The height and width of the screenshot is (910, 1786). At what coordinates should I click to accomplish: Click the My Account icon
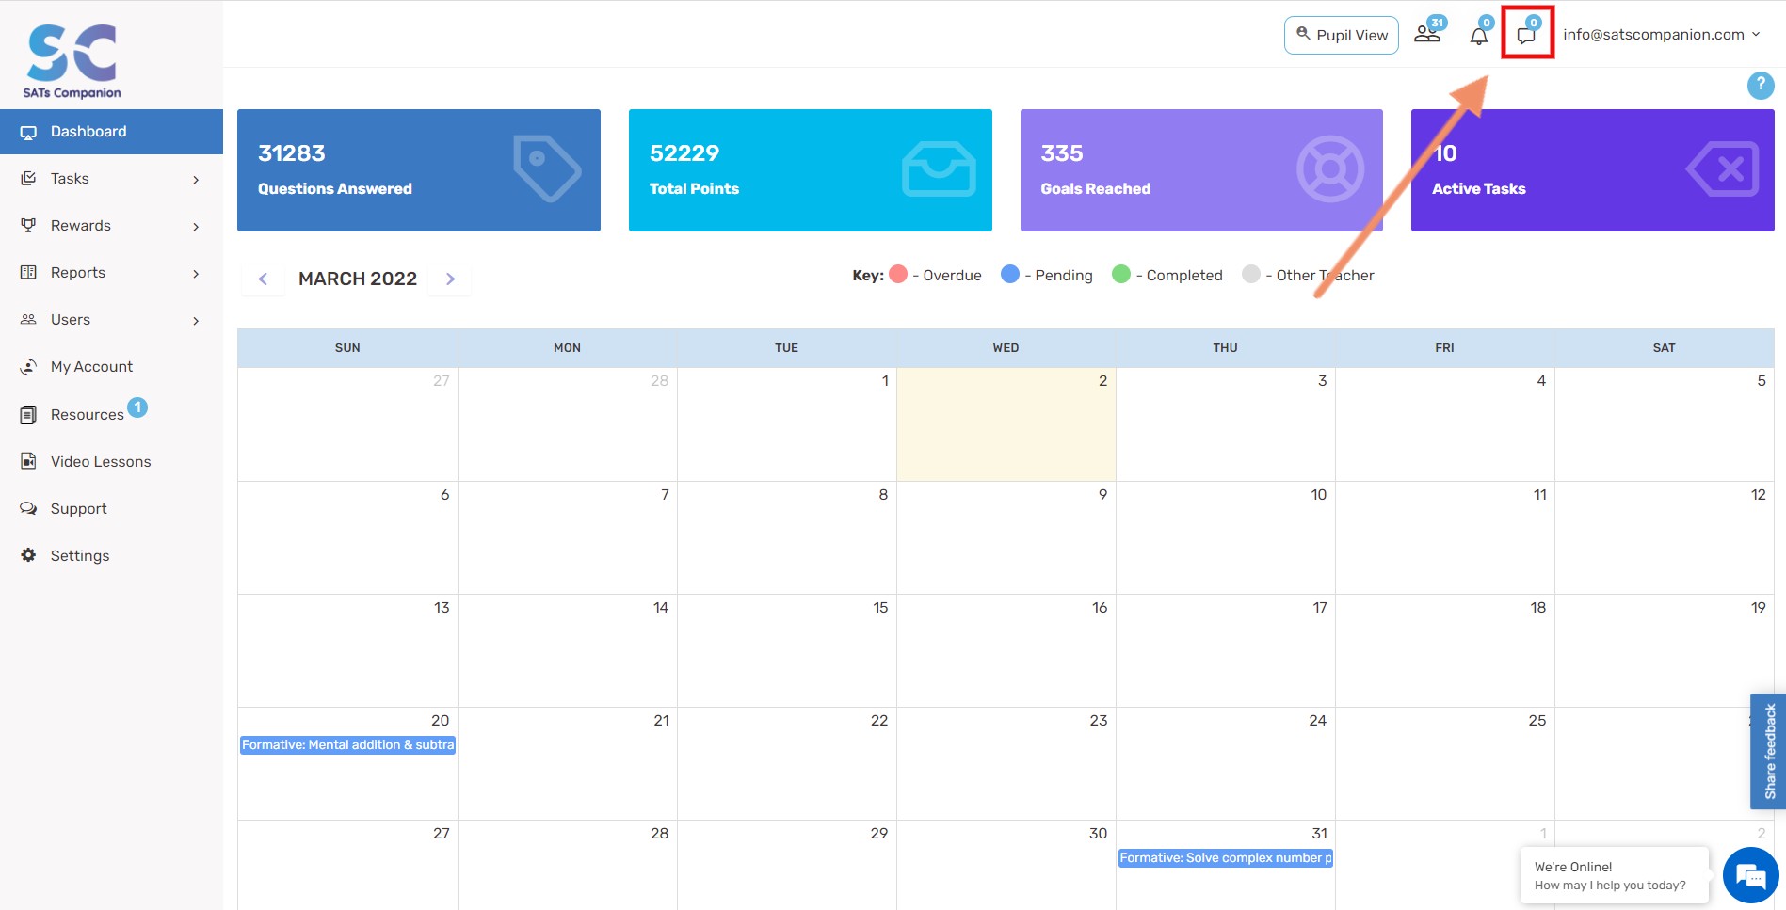28,367
